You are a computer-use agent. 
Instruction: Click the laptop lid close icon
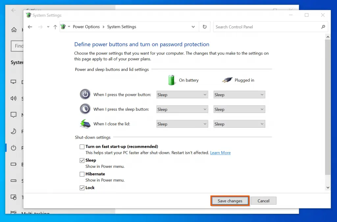pos(85,124)
